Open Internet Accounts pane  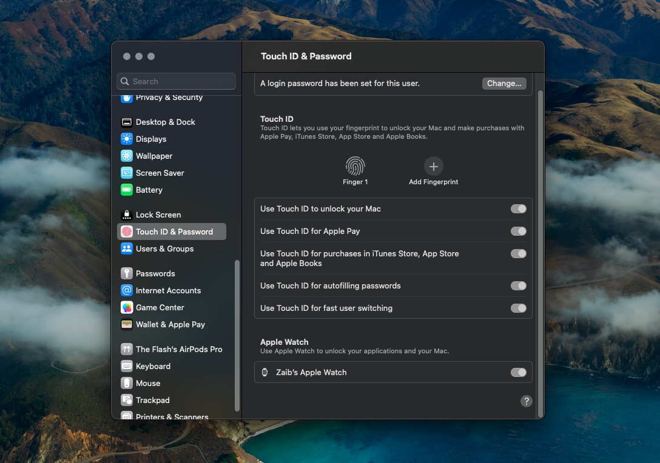pos(171,290)
